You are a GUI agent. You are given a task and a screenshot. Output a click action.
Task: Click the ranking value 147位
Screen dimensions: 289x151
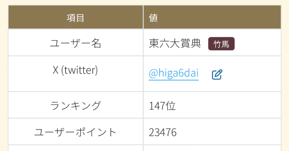click(162, 106)
